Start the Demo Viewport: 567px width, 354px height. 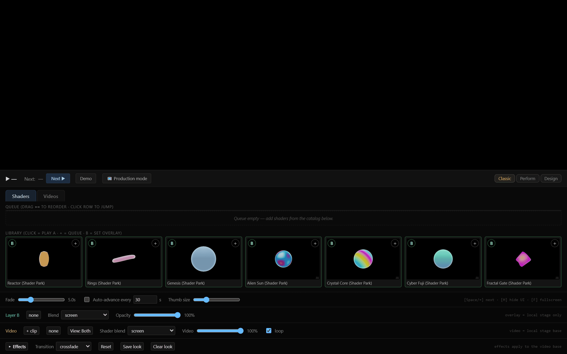pos(86,179)
